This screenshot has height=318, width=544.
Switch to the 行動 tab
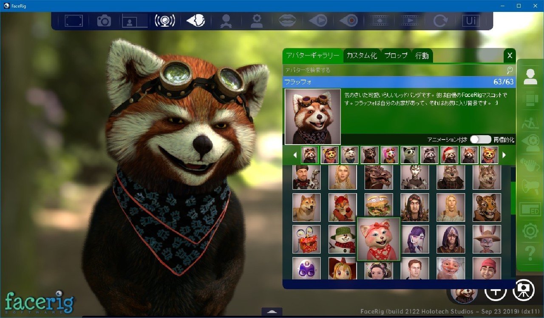(422, 56)
